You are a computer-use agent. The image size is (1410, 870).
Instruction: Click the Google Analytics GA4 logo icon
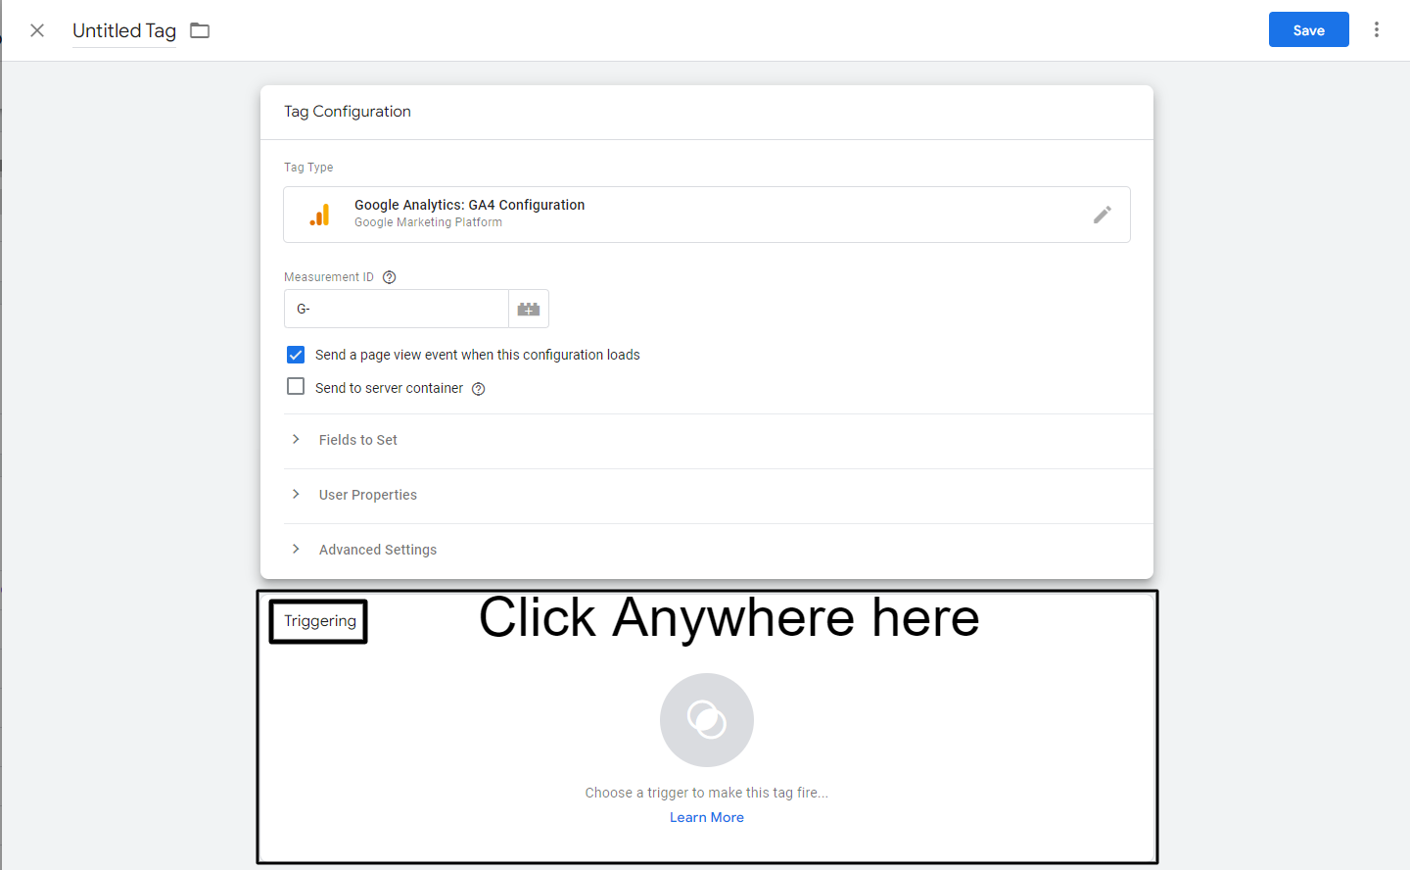(x=319, y=214)
